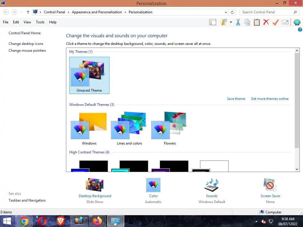Open Brave browser from the taskbar

[60, 221]
